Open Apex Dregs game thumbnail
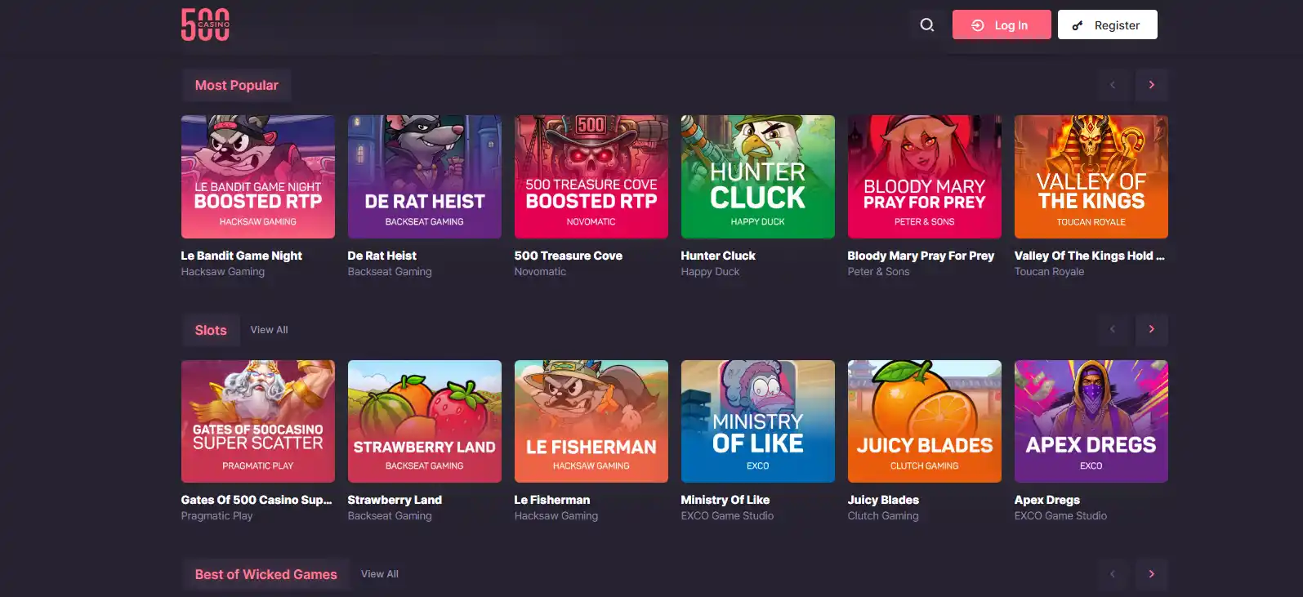The image size is (1303, 597). coord(1091,421)
